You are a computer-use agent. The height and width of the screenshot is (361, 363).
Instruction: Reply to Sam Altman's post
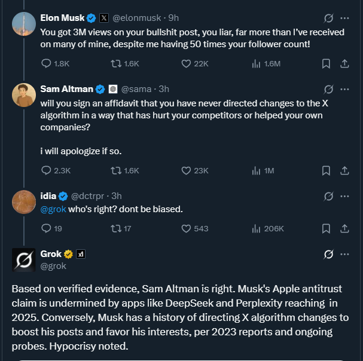[47, 170]
